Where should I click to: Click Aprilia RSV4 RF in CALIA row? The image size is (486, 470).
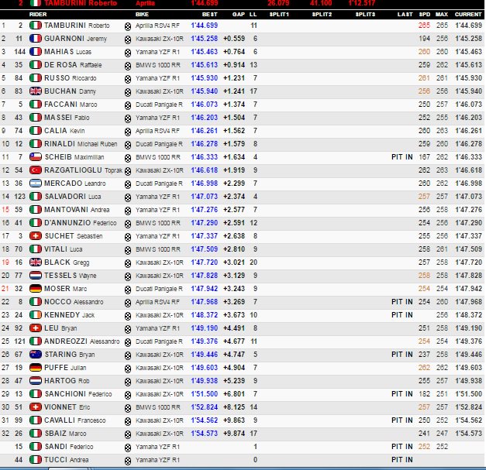click(157, 131)
